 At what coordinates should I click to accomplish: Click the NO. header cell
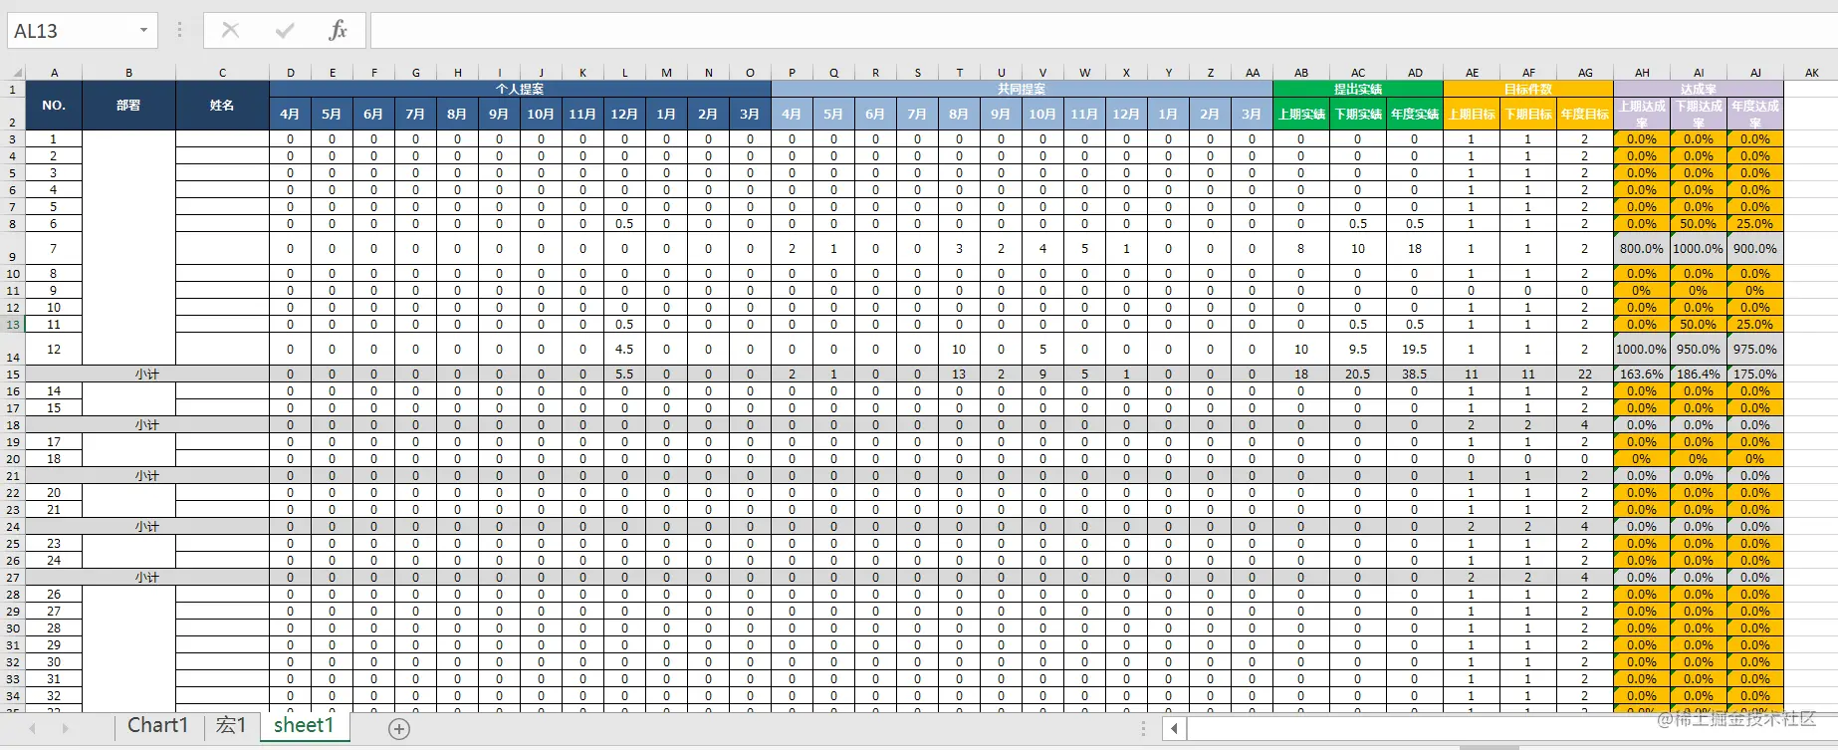pos(54,106)
